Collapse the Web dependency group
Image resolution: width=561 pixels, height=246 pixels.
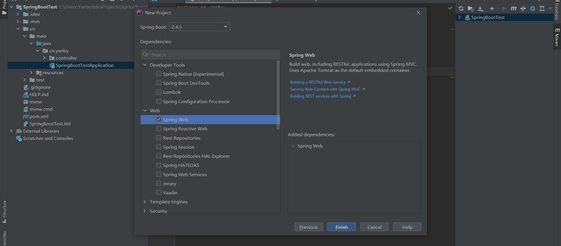click(x=145, y=110)
